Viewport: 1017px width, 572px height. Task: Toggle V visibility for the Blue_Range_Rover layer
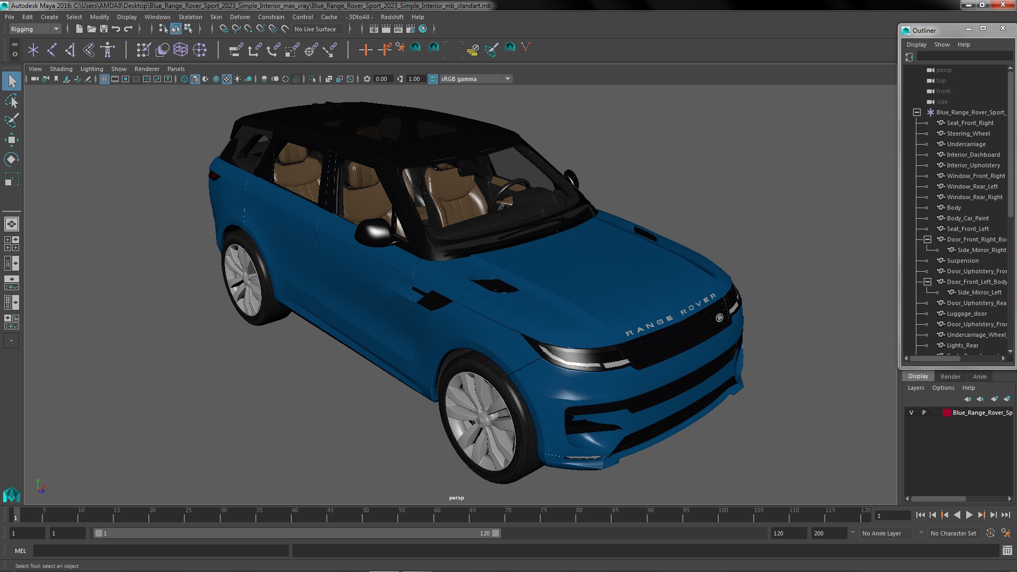[x=911, y=413]
